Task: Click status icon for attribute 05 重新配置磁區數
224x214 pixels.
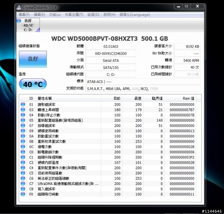Action: (x=23, y=120)
